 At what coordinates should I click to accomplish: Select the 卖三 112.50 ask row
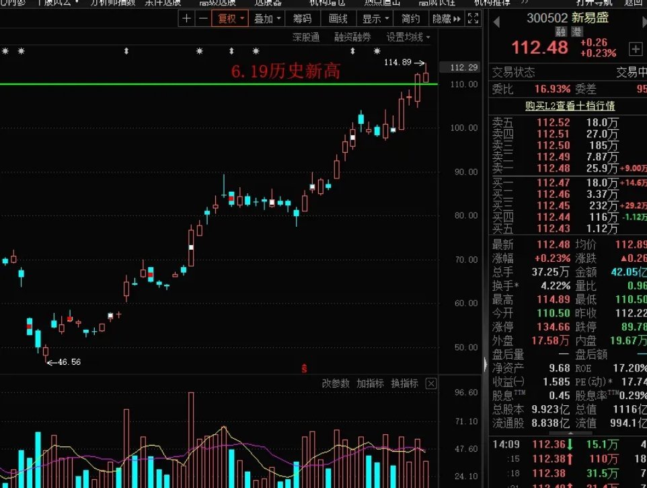[x=568, y=145]
